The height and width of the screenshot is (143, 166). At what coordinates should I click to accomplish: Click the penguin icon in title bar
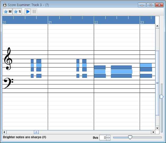(x=5, y=5)
